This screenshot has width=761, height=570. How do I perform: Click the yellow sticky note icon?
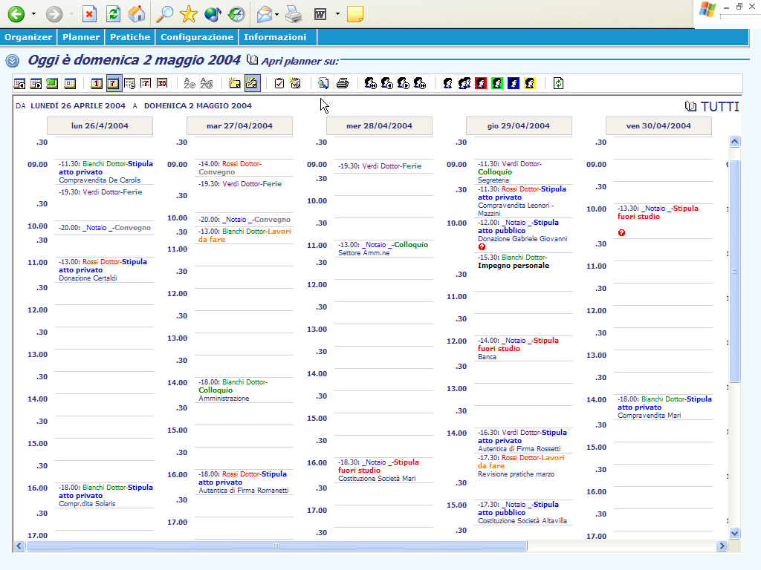(x=355, y=14)
